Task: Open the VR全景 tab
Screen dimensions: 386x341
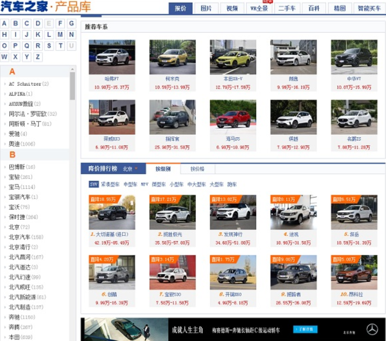Action: (x=259, y=9)
